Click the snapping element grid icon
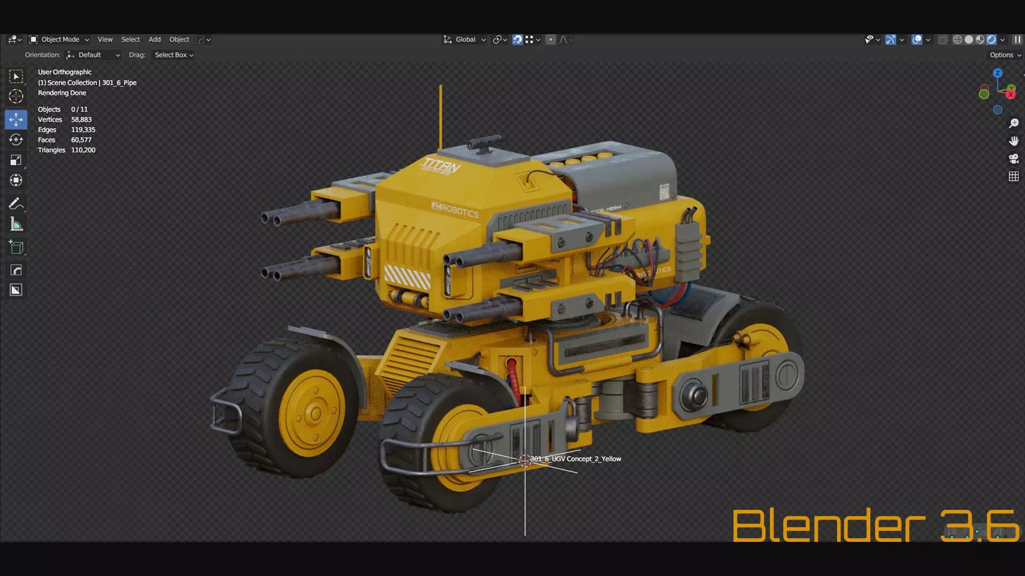The height and width of the screenshot is (576, 1025). [529, 39]
